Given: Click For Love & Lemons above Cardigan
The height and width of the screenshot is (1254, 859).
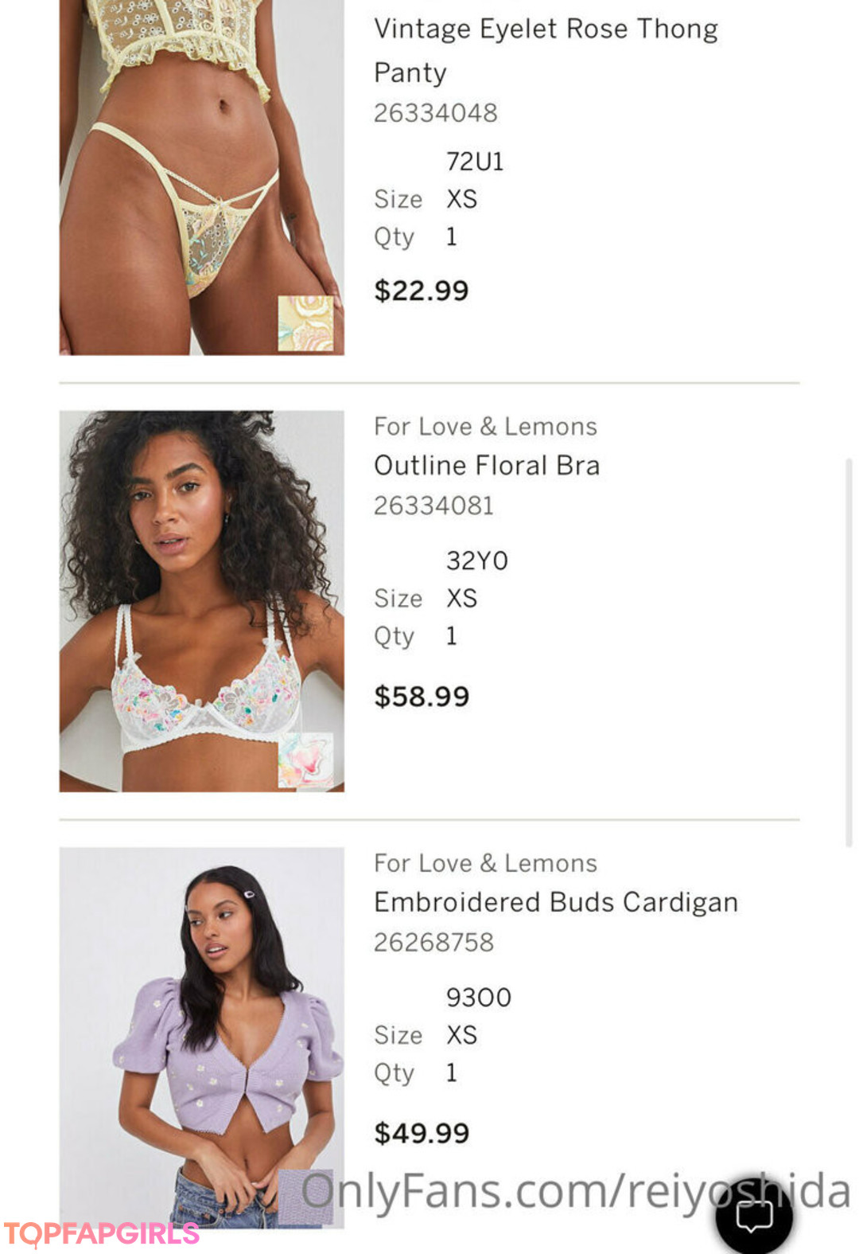Looking at the screenshot, I should [x=485, y=864].
